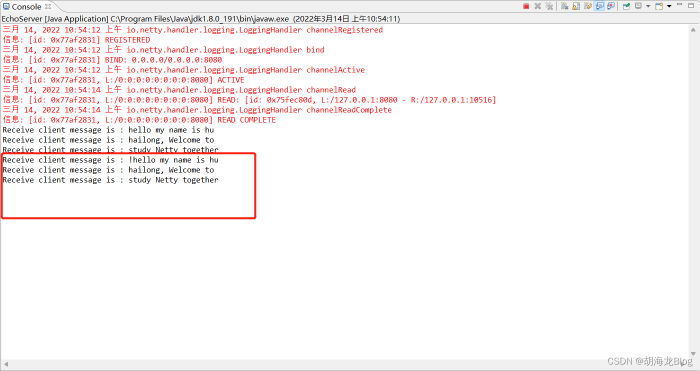The height and width of the screenshot is (371, 700).
Task: Minimize the Console view panel
Action: (x=679, y=4)
